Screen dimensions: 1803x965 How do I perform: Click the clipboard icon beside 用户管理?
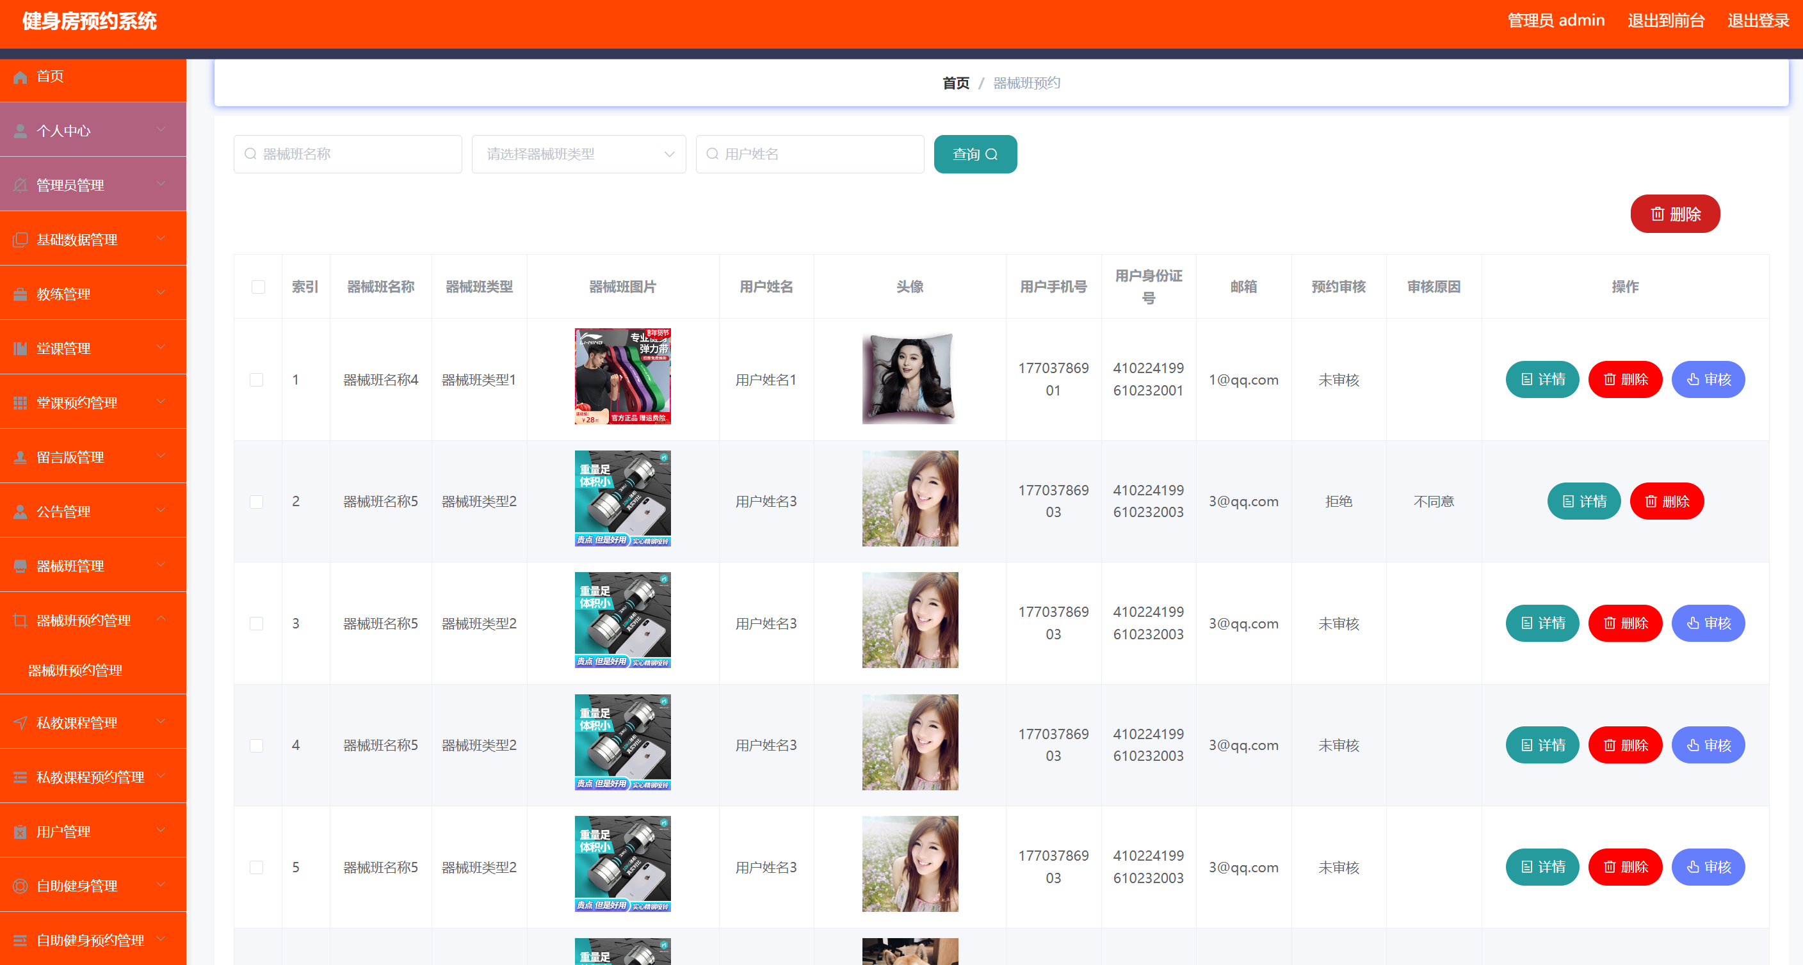(x=20, y=832)
